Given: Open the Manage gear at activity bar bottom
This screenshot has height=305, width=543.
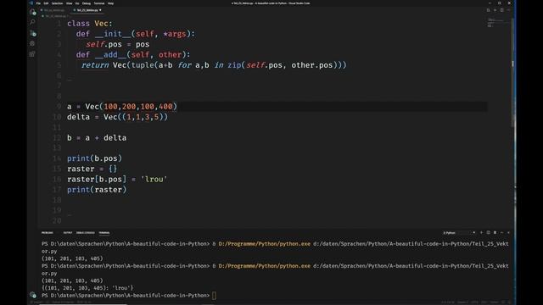Looking at the screenshot, I should coord(32,295).
